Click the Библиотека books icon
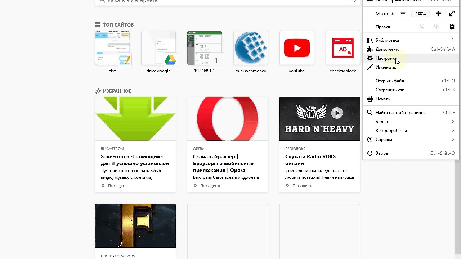This screenshot has height=259, width=461. [x=370, y=40]
